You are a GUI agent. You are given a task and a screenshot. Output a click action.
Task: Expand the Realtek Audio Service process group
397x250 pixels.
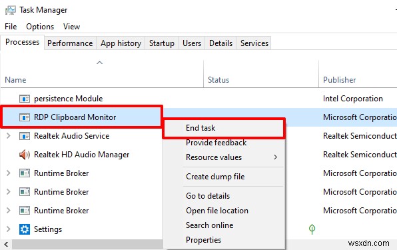[x=9, y=136]
